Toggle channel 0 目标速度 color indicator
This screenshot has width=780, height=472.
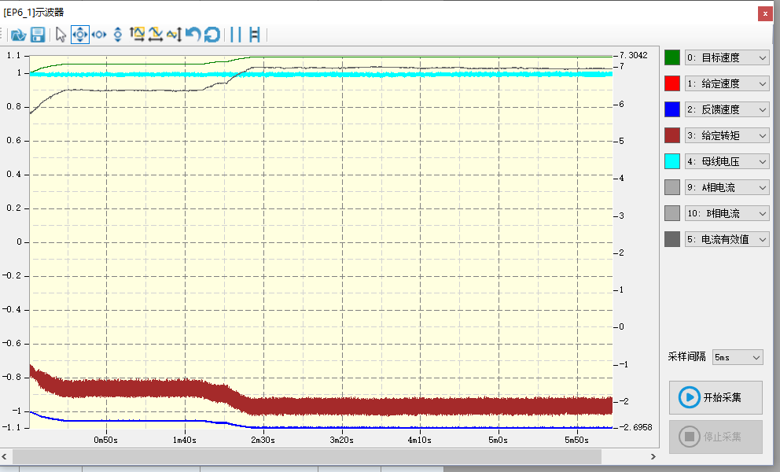[671, 57]
